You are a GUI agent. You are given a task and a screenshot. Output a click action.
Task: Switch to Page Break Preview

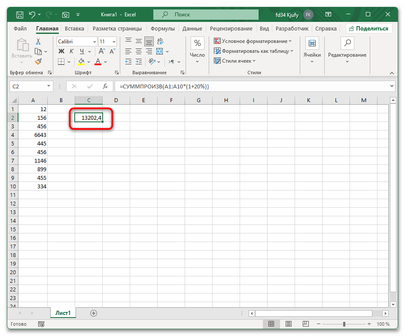(305, 324)
